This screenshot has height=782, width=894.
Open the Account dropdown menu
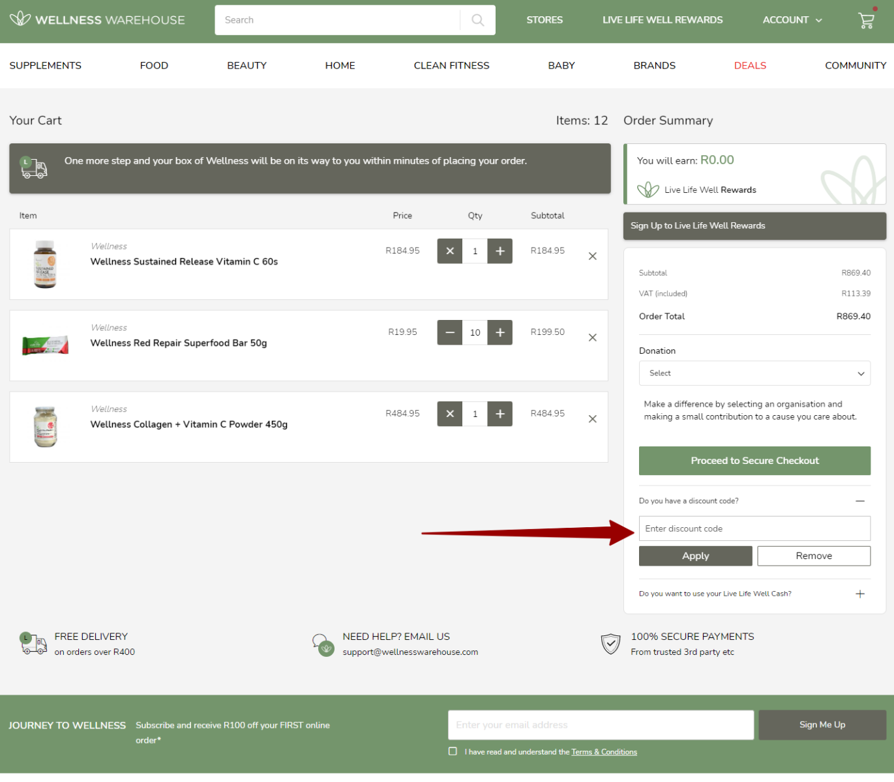click(x=792, y=20)
